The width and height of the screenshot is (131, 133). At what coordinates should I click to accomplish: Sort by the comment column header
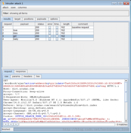click(83, 24)
